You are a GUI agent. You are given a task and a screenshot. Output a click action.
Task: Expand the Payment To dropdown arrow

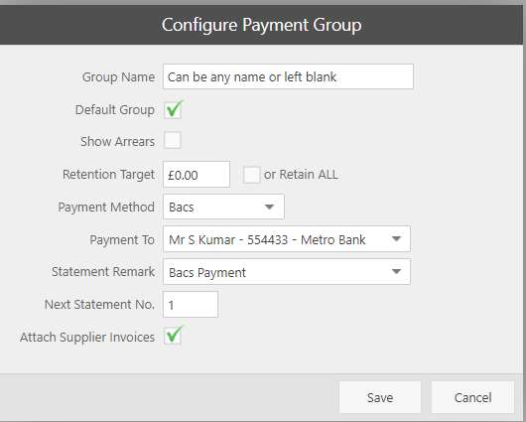pyautogui.click(x=397, y=239)
